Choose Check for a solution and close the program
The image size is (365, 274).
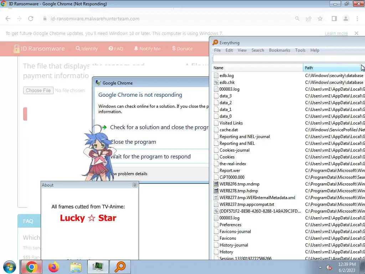tap(155, 127)
